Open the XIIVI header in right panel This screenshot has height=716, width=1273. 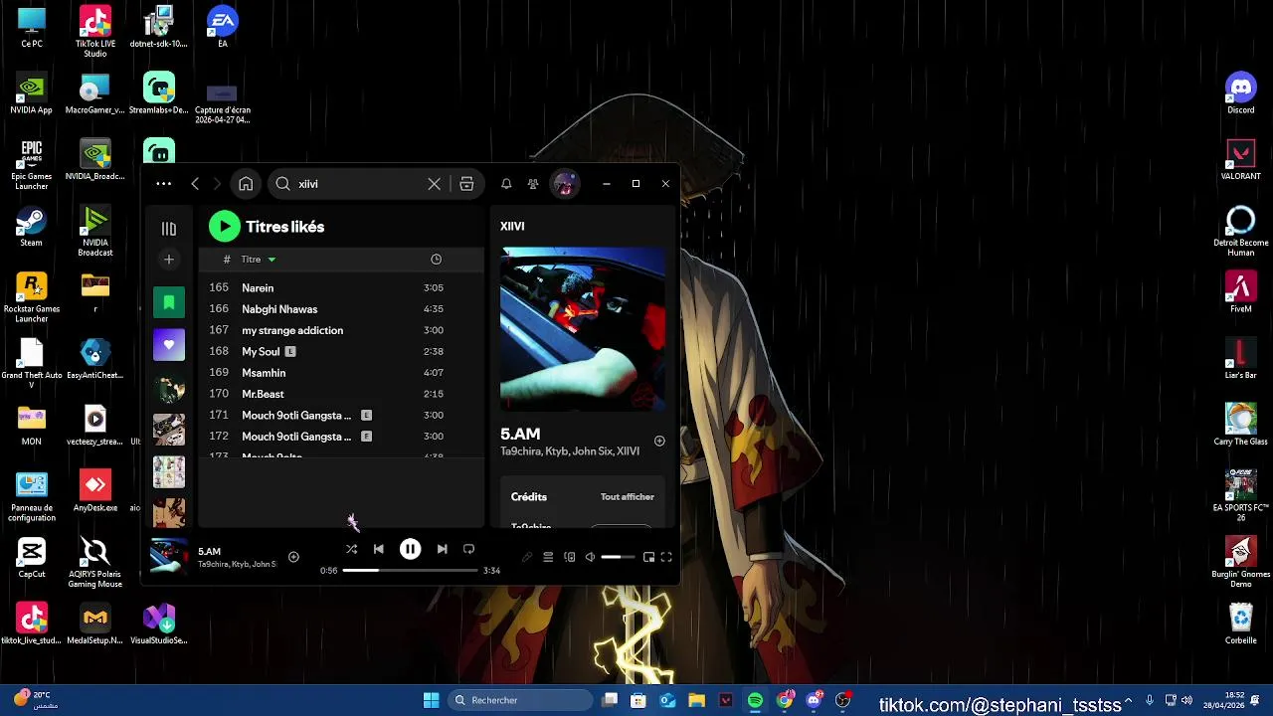tap(512, 227)
